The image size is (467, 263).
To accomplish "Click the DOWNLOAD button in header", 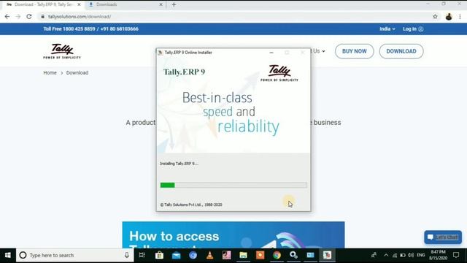I will [401, 51].
